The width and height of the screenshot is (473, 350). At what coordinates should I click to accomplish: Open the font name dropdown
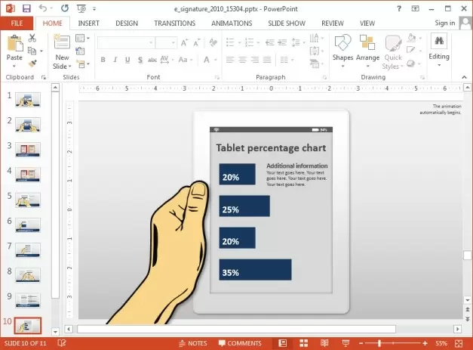(x=152, y=42)
